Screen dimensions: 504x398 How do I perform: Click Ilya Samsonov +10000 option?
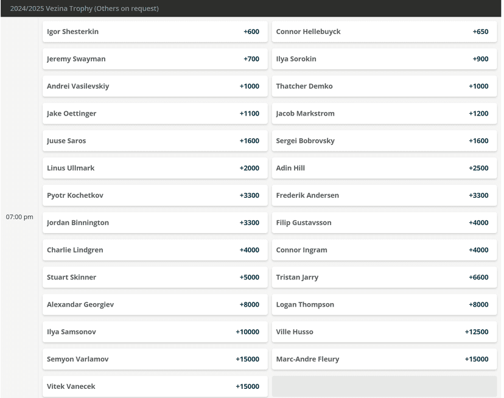155,332
